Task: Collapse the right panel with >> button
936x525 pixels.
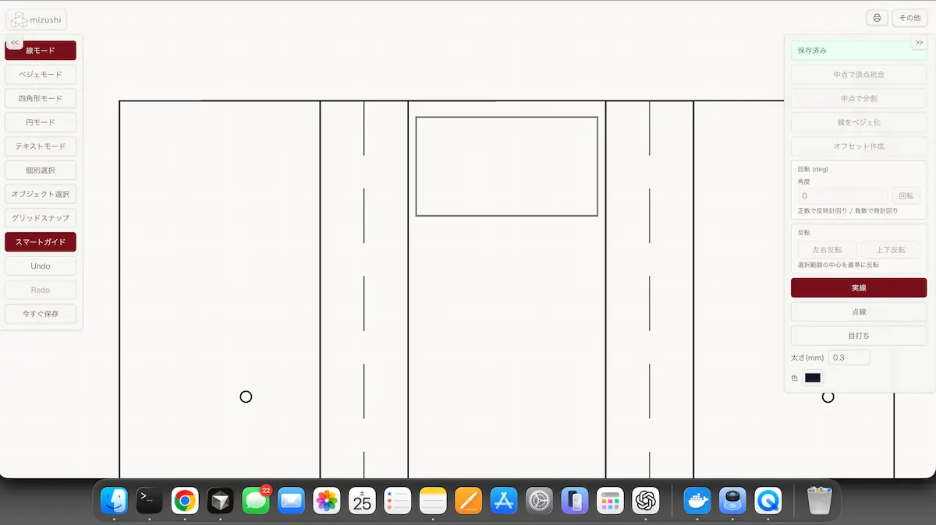Action: 919,43
